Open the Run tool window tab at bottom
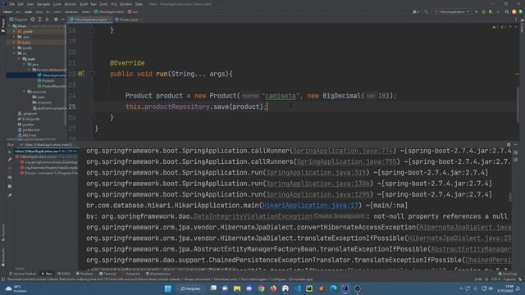The height and width of the screenshot is (295, 525). point(47,274)
